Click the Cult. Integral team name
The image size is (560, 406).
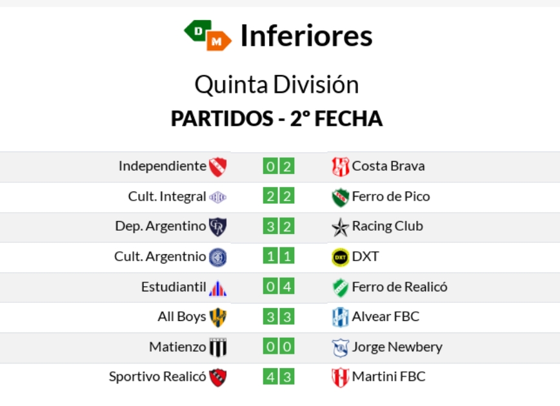(x=166, y=197)
